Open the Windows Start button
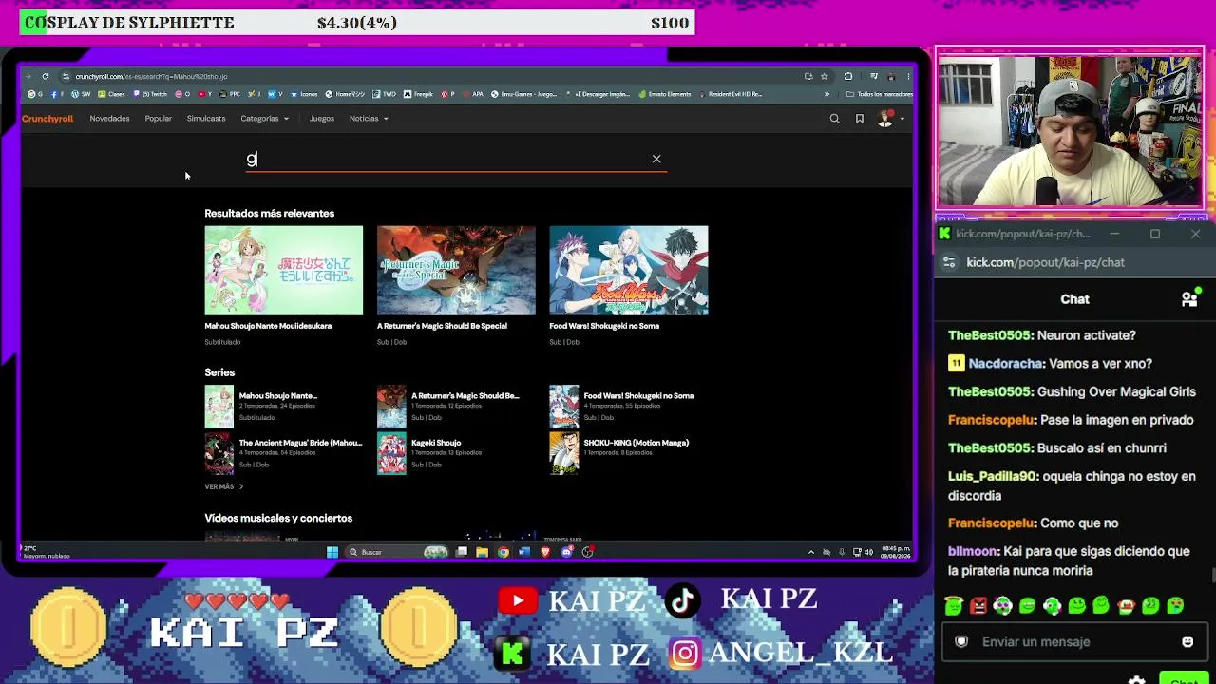Screen dimensions: 1216x684 click(332, 552)
